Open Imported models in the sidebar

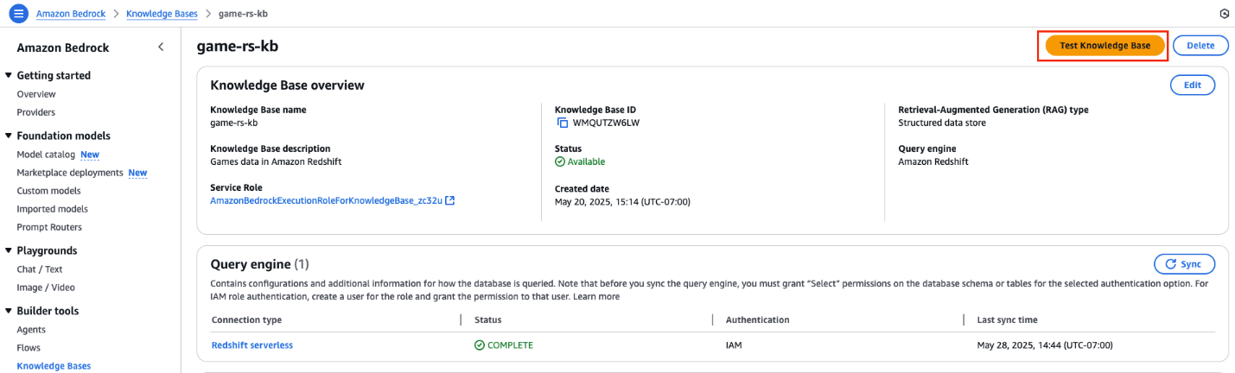(53, 209)
